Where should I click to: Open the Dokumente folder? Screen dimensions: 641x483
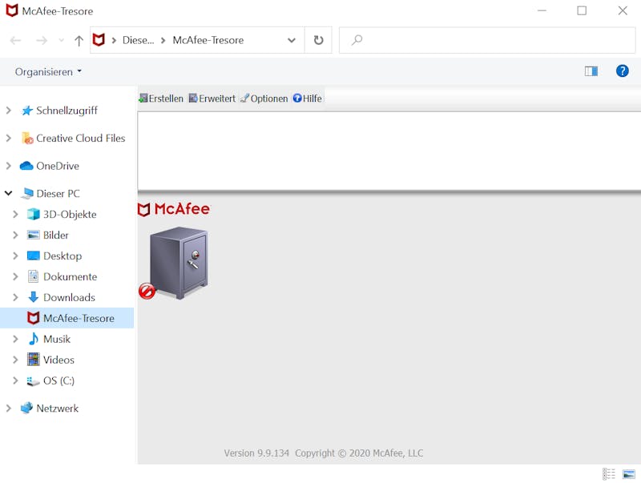(70, 276)
